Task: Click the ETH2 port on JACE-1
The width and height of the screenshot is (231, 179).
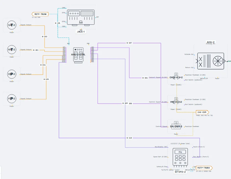Action: click(x=66, y=22)
